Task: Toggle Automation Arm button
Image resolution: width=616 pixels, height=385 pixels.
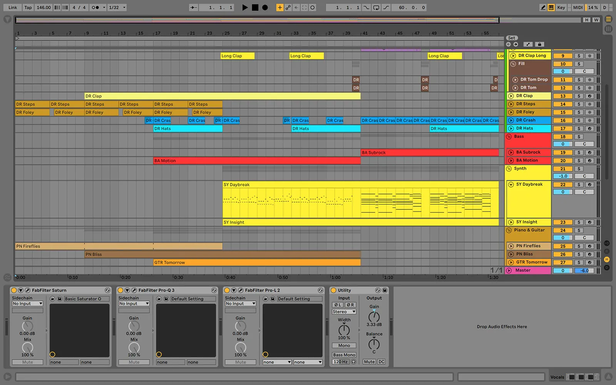Action: [288, 7]
